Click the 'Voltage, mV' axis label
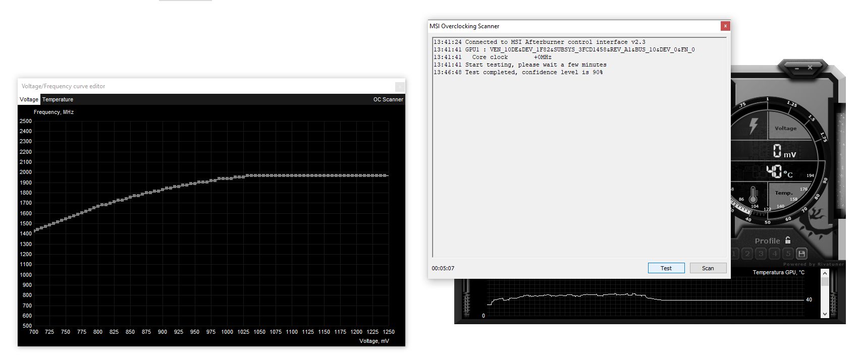The width and height of the screenshot is (858, 363). [x=374, y=341]
